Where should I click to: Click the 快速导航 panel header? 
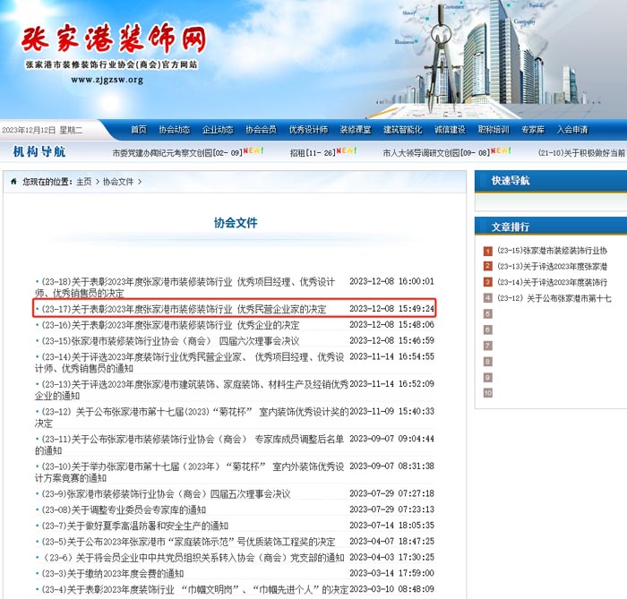(511, 181)
